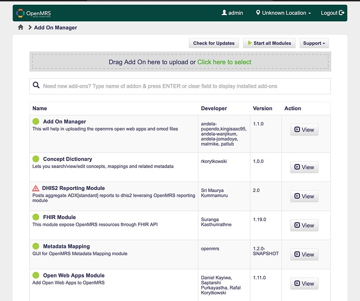Click the Name column header
The width and height of the screenshot is (360, 301).
pos(40,109)
